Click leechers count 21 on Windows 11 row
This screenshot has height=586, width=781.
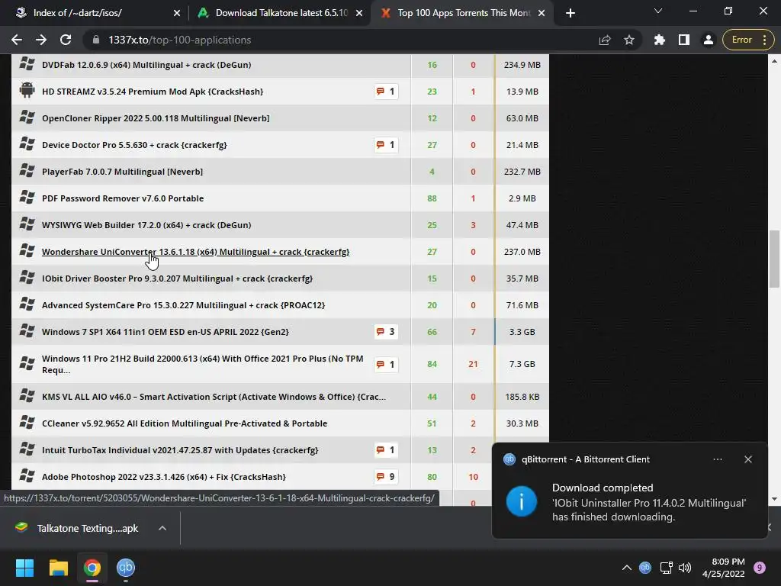473,364
